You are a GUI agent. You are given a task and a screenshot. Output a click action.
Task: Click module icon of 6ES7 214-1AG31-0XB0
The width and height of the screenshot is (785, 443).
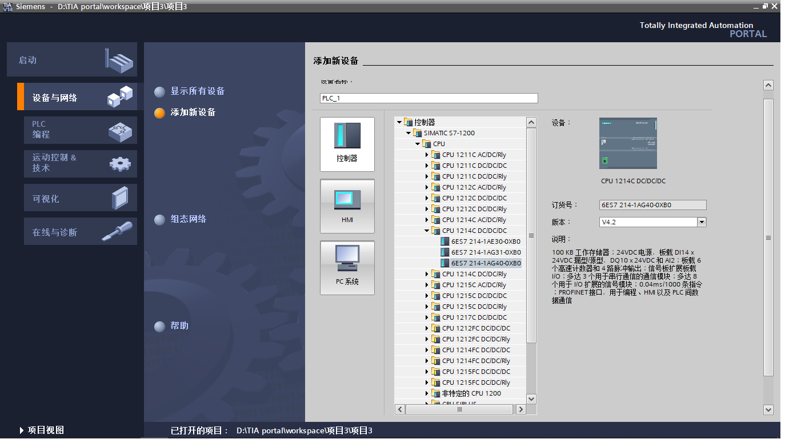445,252
